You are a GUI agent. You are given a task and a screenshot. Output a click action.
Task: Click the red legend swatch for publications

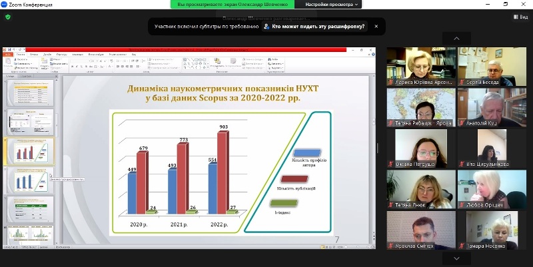pyautogui.click(x=294, y=178)
